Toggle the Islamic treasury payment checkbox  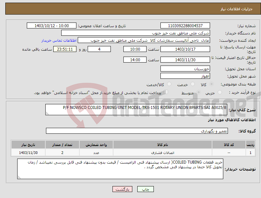coord(166,92)
